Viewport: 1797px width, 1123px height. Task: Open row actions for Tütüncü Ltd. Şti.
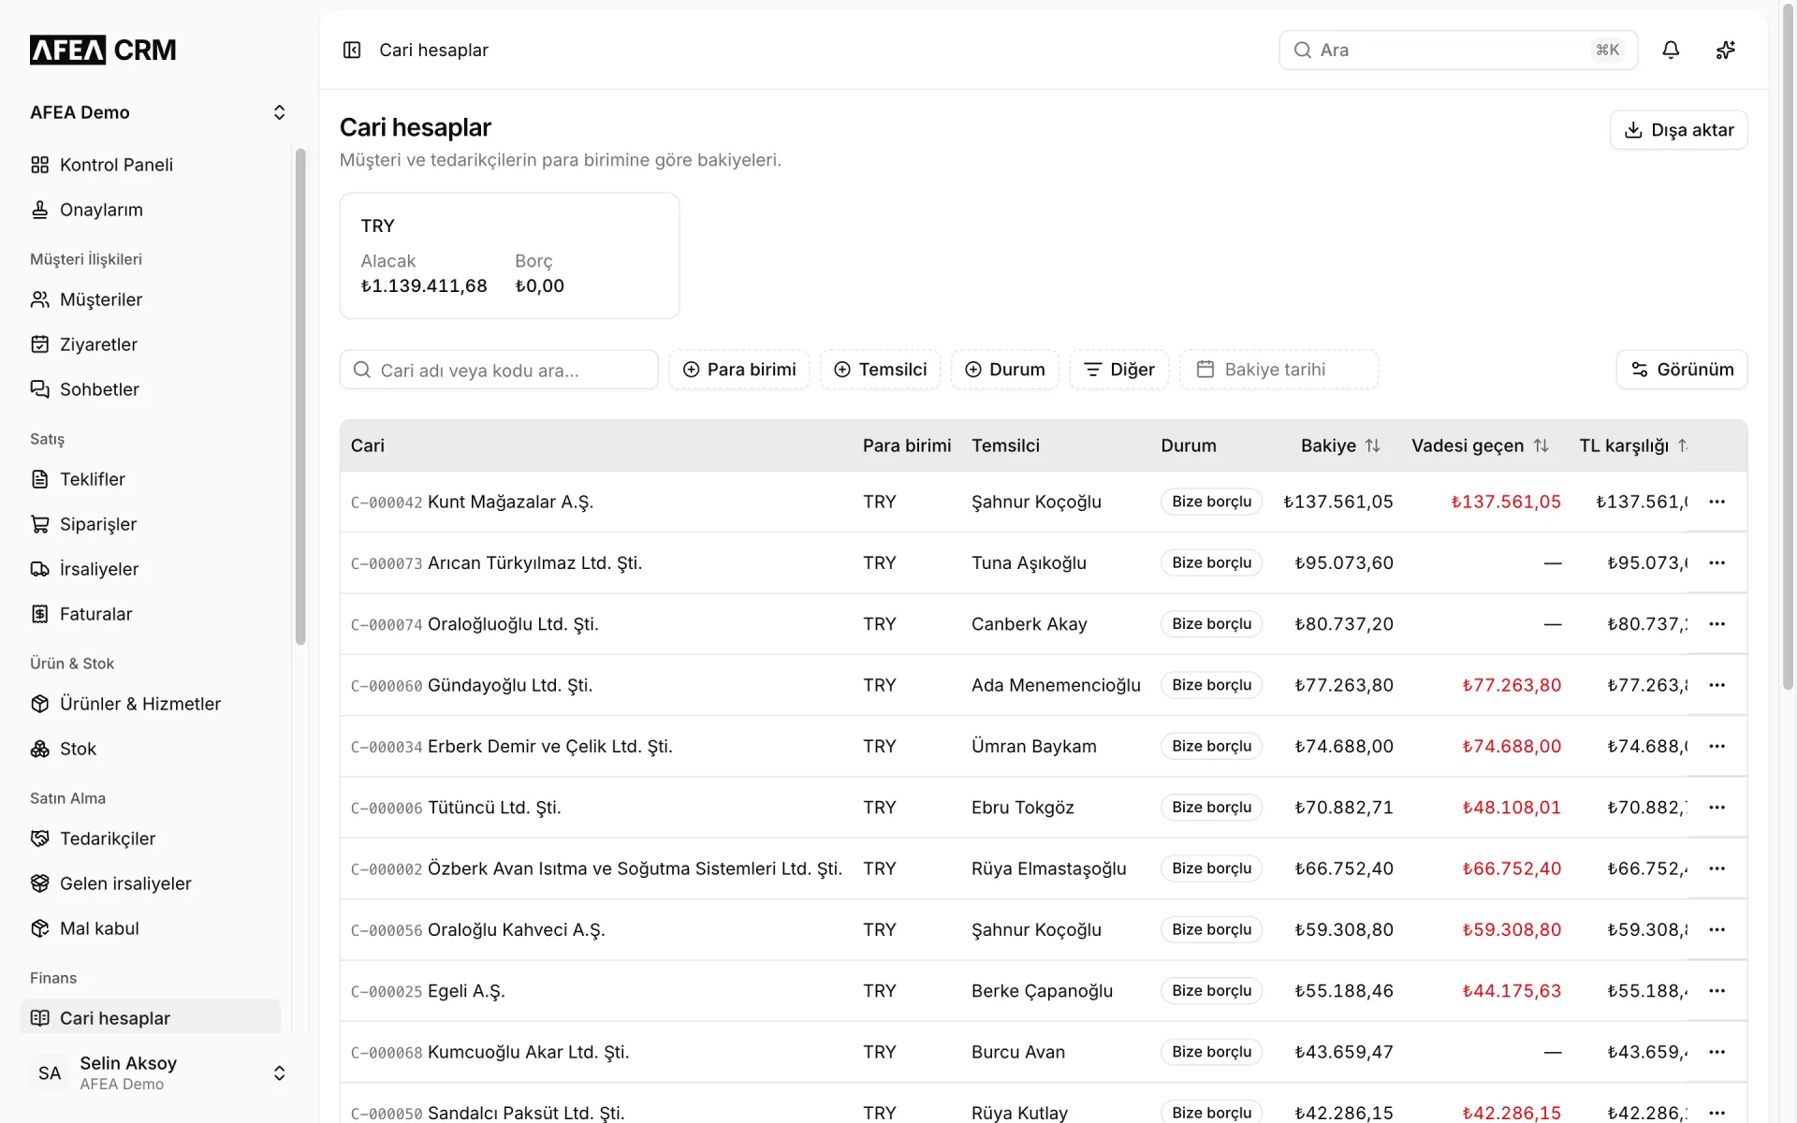click(1717, 808)
